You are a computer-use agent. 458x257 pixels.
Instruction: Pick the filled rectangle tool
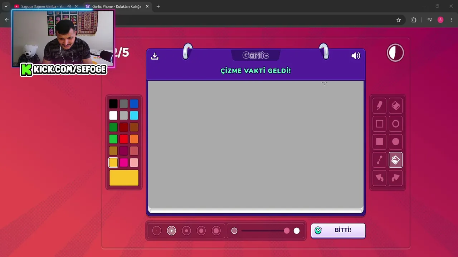379,142
